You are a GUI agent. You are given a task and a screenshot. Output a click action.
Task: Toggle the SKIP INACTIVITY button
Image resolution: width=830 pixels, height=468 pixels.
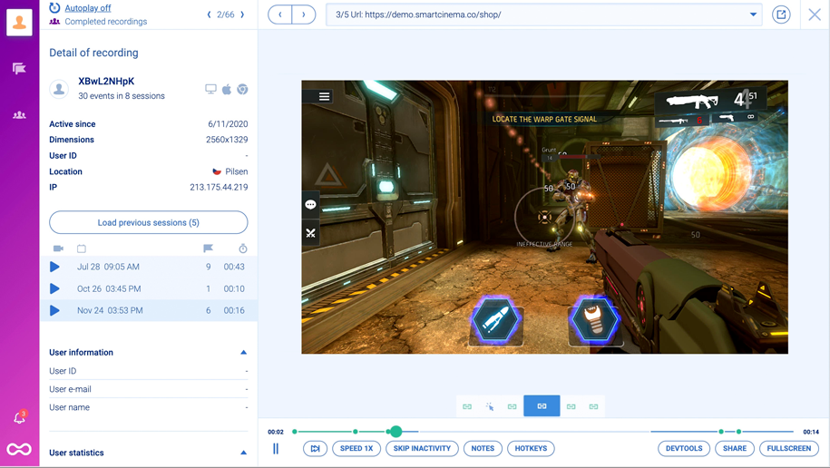[422, 448]
